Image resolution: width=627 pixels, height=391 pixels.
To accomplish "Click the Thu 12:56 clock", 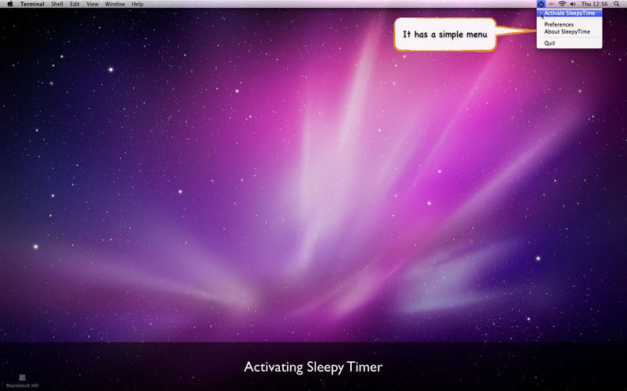I will click(594, 4).
